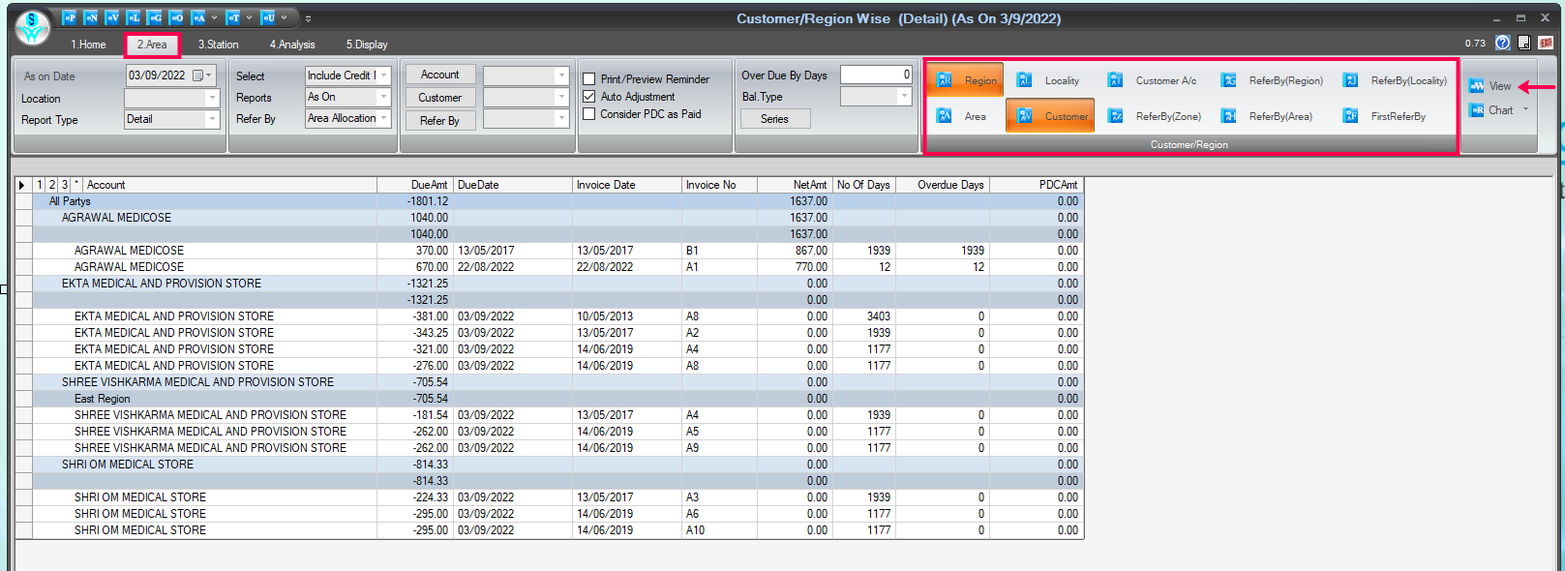This screenshot has height=571, width=1565.
Task: Open the Select dropdown showing Include Credit
Action: point(384,75)
